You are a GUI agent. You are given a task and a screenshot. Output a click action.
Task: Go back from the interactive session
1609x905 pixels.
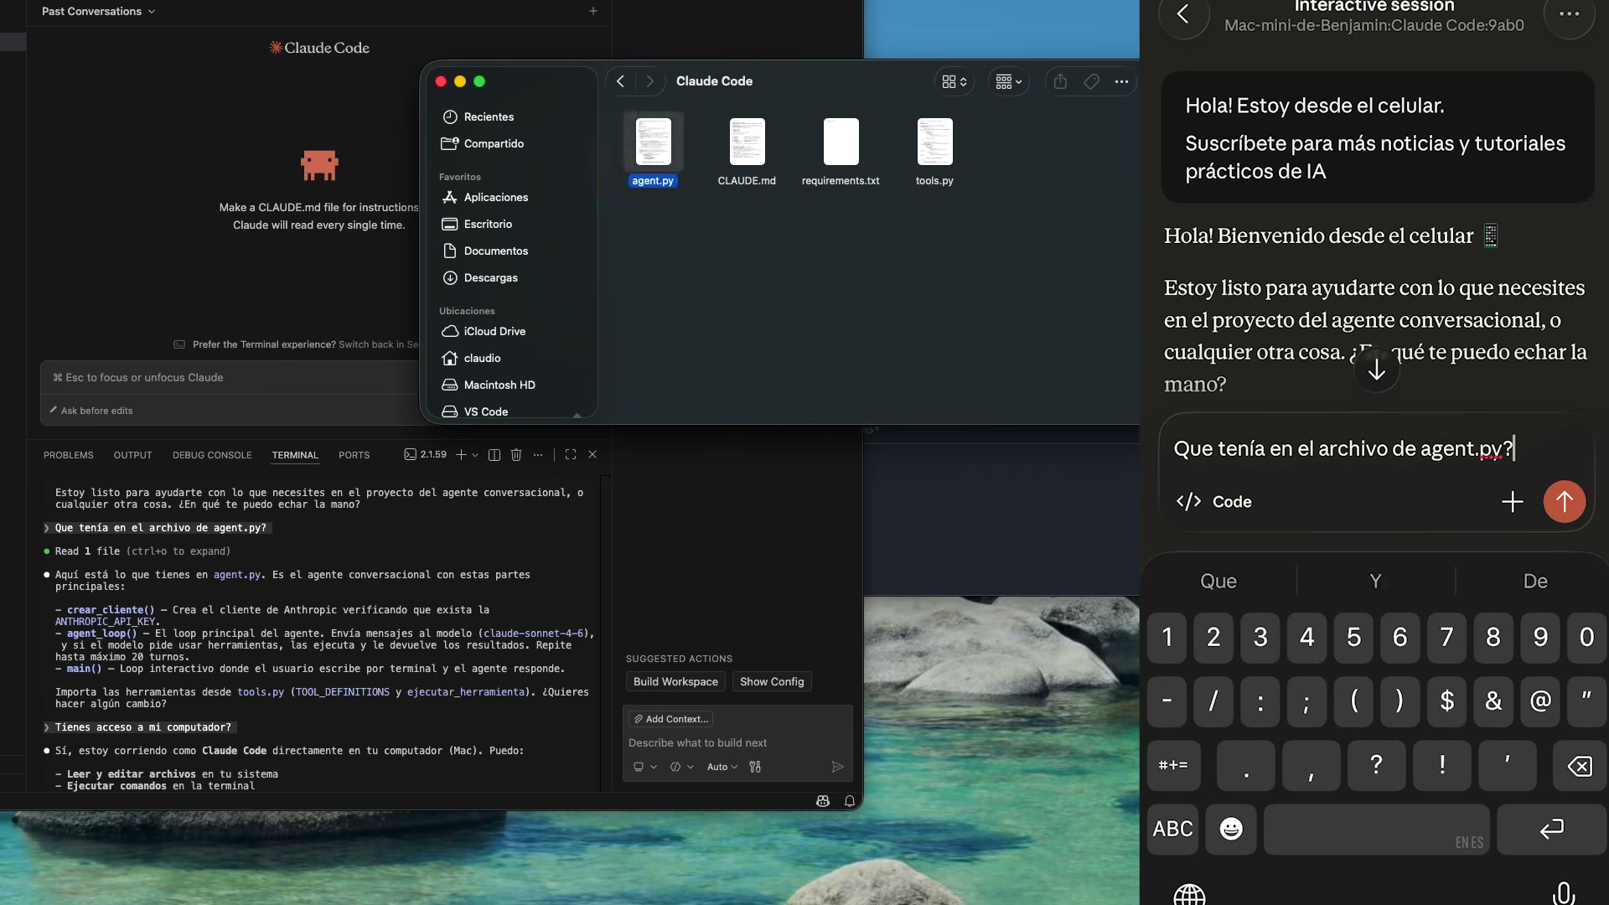[1183, 13]
